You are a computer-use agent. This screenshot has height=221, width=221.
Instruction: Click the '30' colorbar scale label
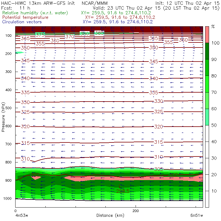pos(214,158)
